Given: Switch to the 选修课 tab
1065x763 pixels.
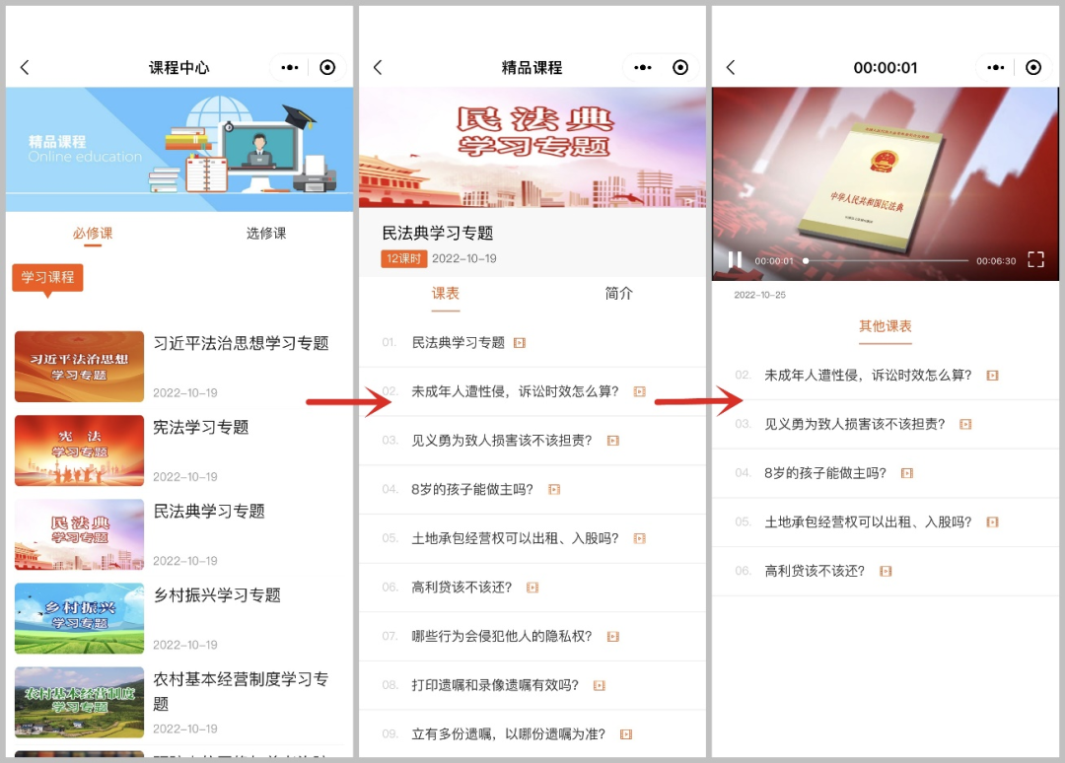Looking at the screenshot, I should (x=266, y=234).
